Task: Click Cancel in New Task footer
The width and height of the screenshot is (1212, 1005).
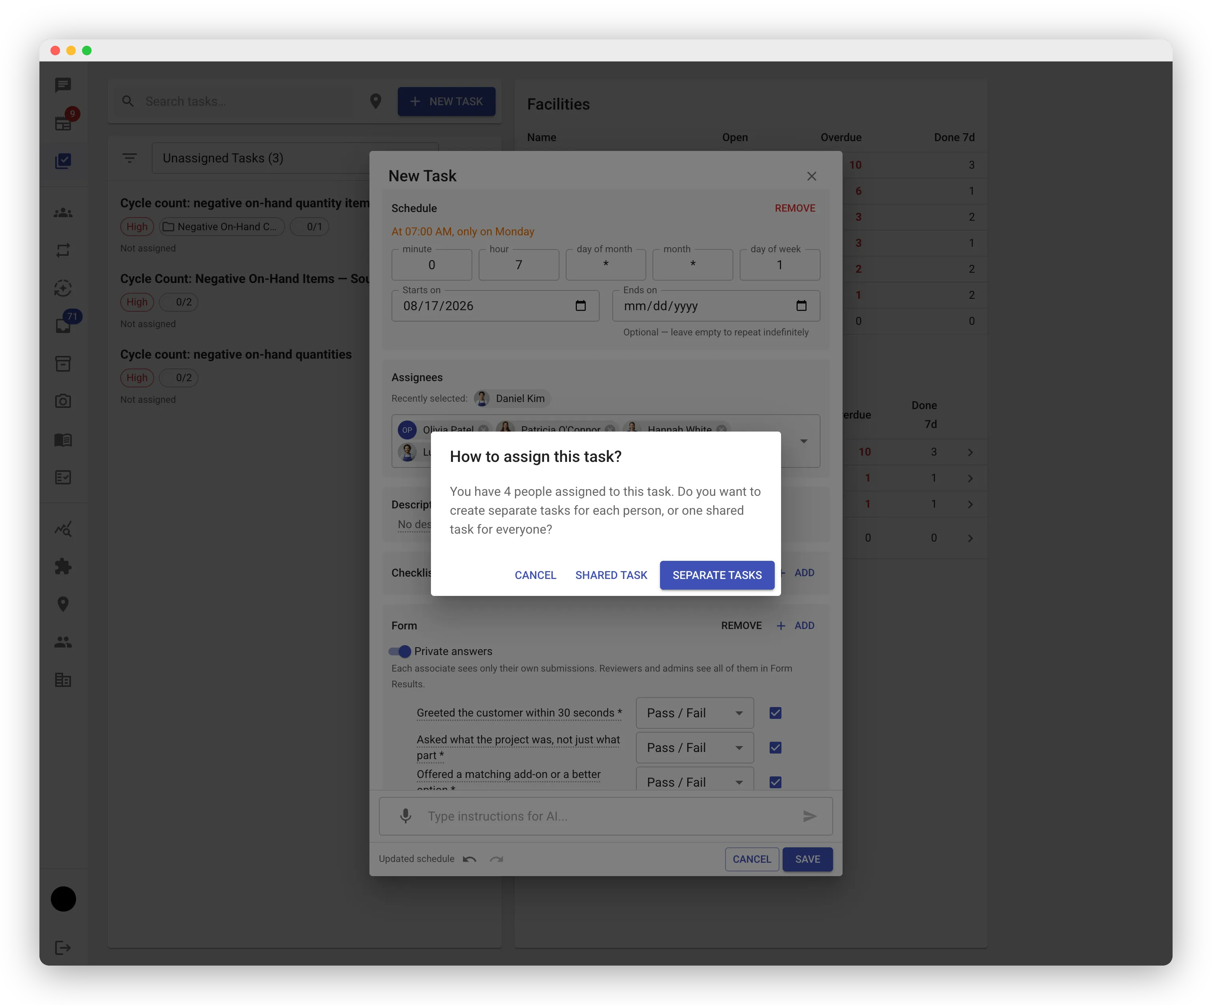Action: pos(752,859)
